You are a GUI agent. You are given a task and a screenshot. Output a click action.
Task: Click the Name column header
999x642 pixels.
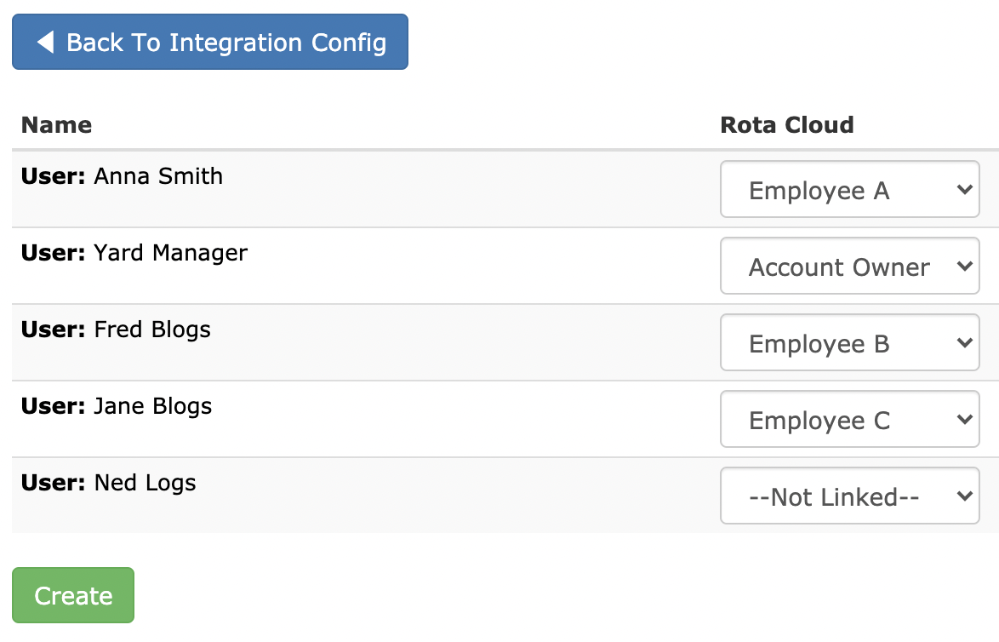click(55, 124)
